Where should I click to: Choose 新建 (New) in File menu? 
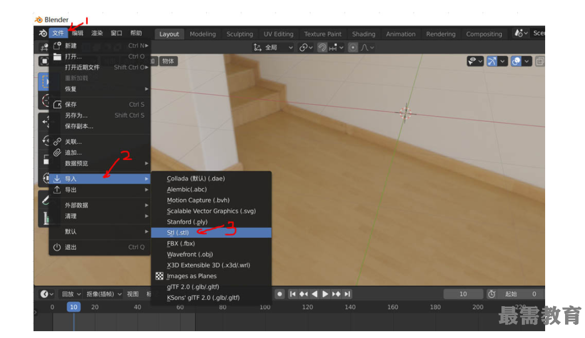pyautogui.click(x=100, y=46)
